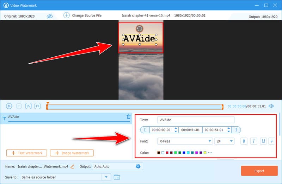This screenshot has width=282, height=184.
Task: Mute the audio with speaker icon
Action: (271, 106)
